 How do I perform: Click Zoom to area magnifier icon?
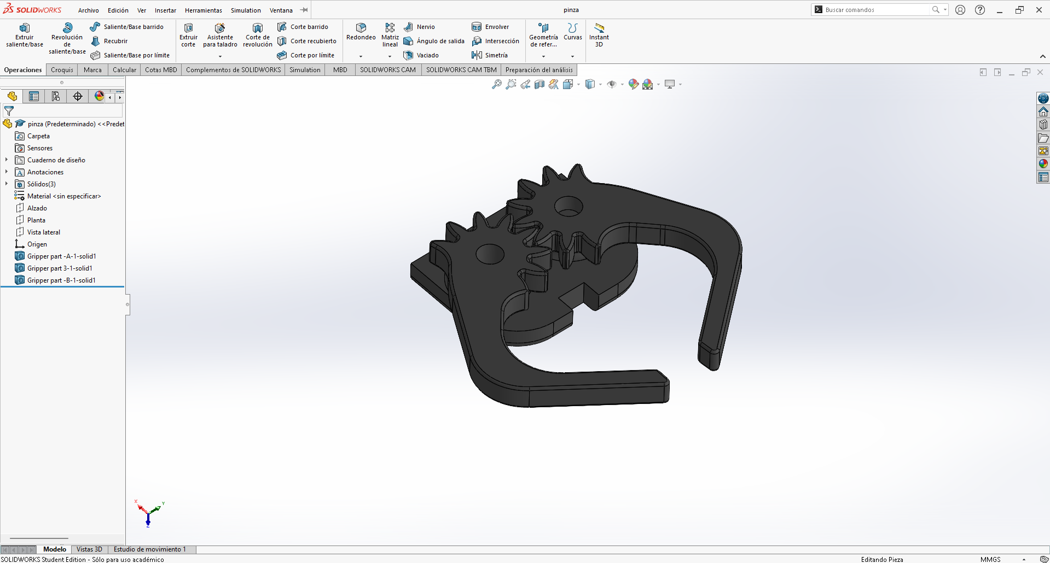(x=511, y=84)
